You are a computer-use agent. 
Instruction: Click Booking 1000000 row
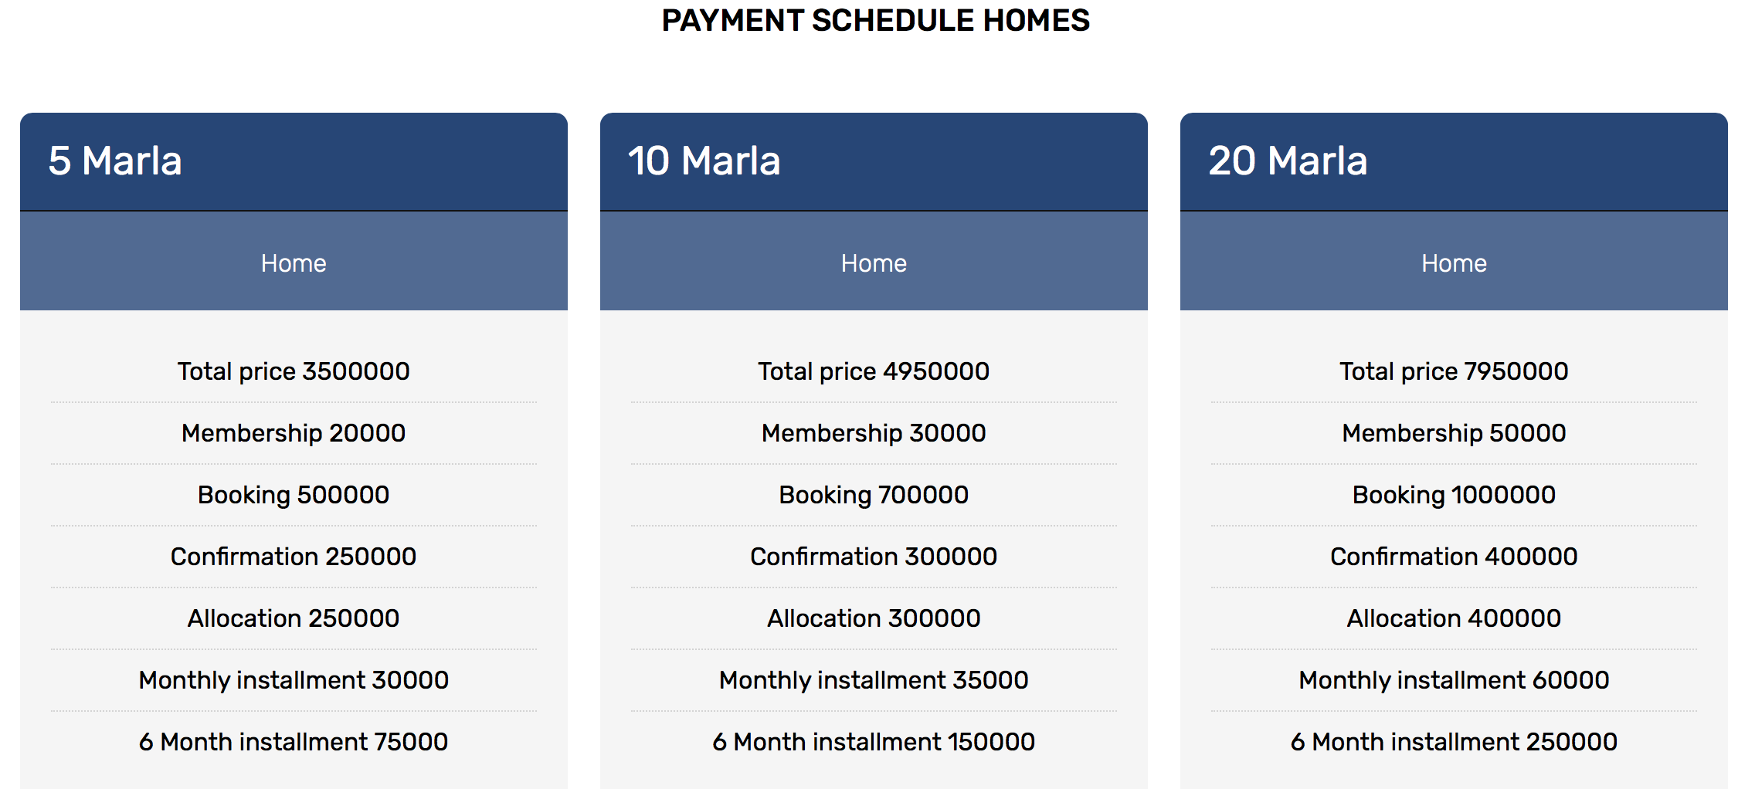1454,495
